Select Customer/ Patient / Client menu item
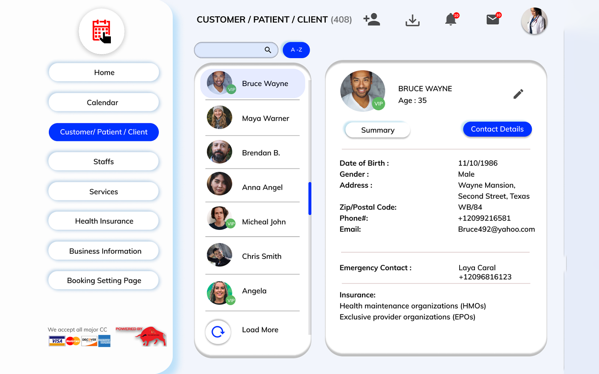 point(104,132)
